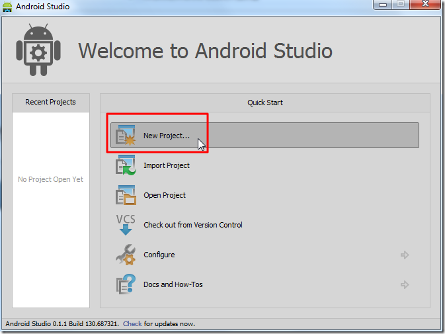445x334 pixels.
Task: Click the Android robot logo
Action: point(38,50)
